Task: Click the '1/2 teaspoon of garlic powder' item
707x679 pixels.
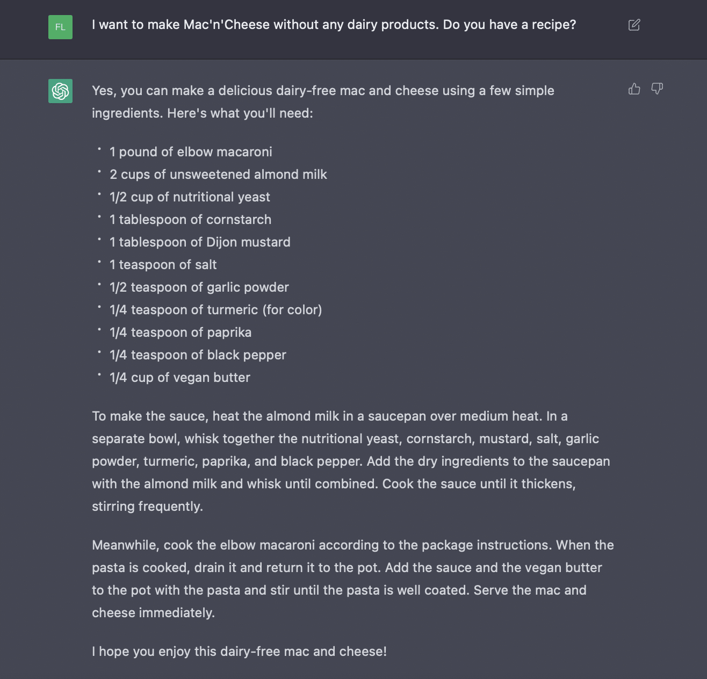Action: tap(199, 287)
